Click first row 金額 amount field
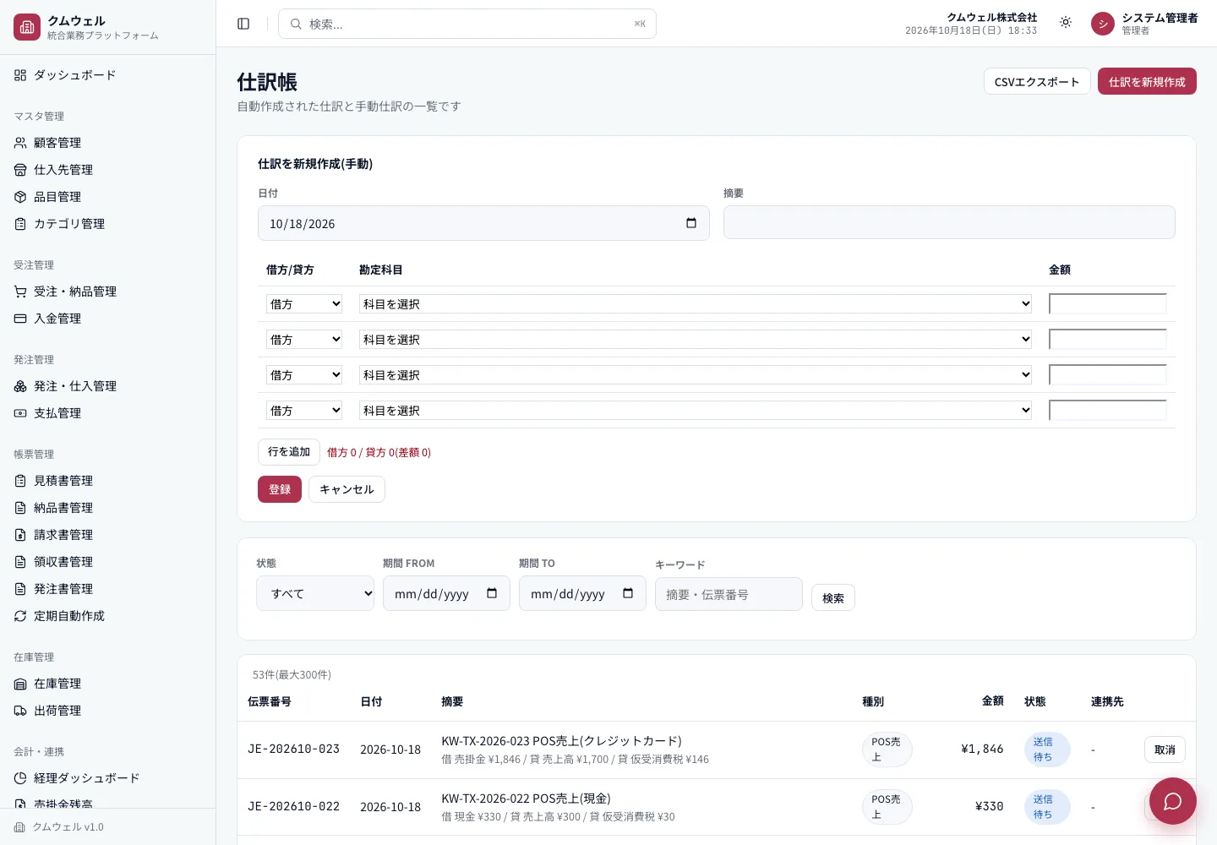The height and width of the screenshot is (845, 1217). coord(1107,304)
